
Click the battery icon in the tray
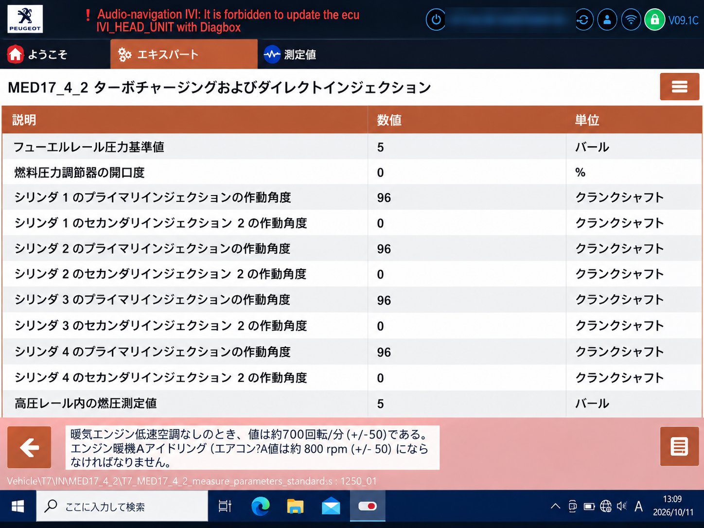point(589,507)
